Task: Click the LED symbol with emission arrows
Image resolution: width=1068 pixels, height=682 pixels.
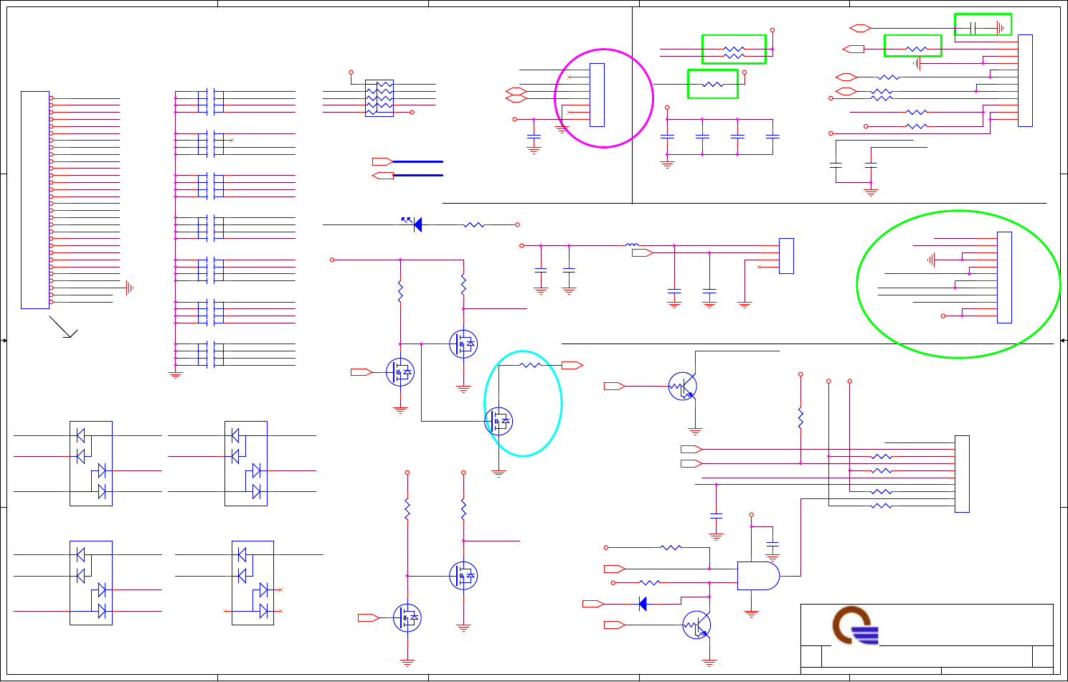Action: (x=413, y=224)
